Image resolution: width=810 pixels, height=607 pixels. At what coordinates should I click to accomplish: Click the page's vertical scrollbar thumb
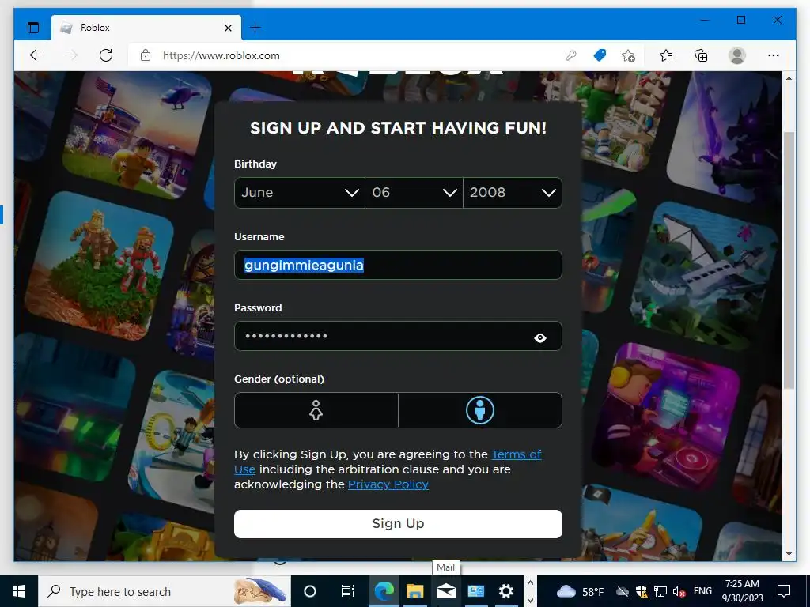coord(789,261)
